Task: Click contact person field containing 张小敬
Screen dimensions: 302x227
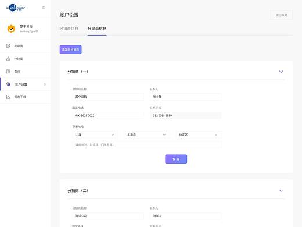Action: [x=185, y=97]
